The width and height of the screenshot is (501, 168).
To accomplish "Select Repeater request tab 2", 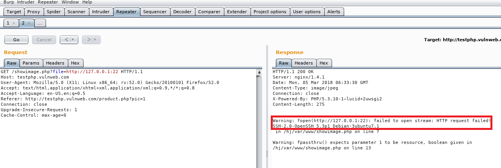I will tap(23, 23).
